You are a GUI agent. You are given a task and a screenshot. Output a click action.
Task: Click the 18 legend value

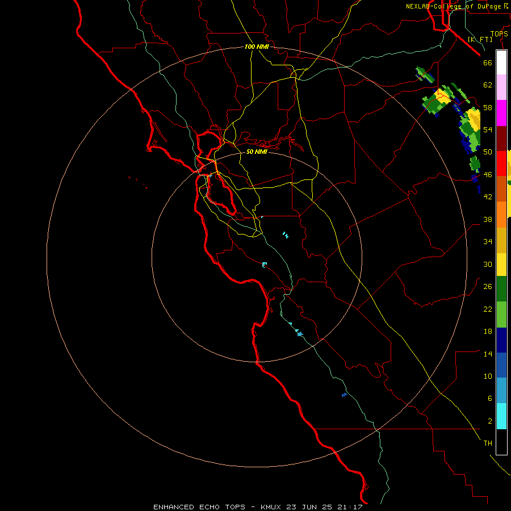(x=488, y=332)
